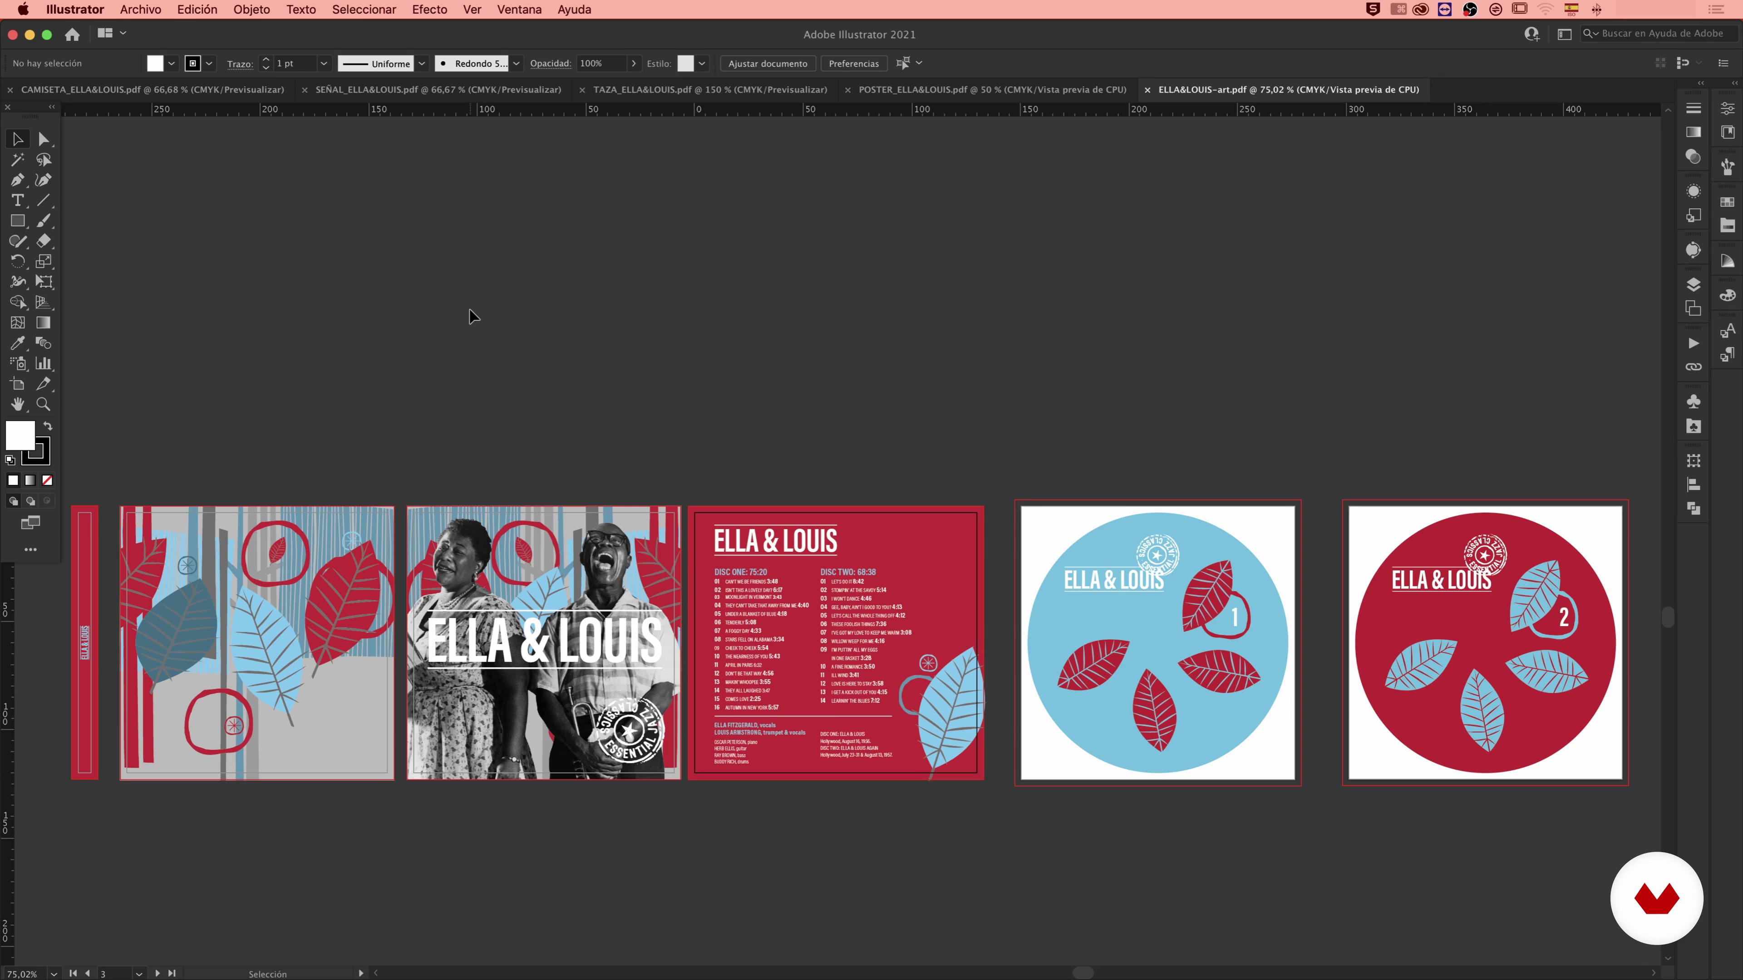Select the Column Graph tool
Image resolution: width=1743 pixels, height=980 pixels.
click(43, 363)
